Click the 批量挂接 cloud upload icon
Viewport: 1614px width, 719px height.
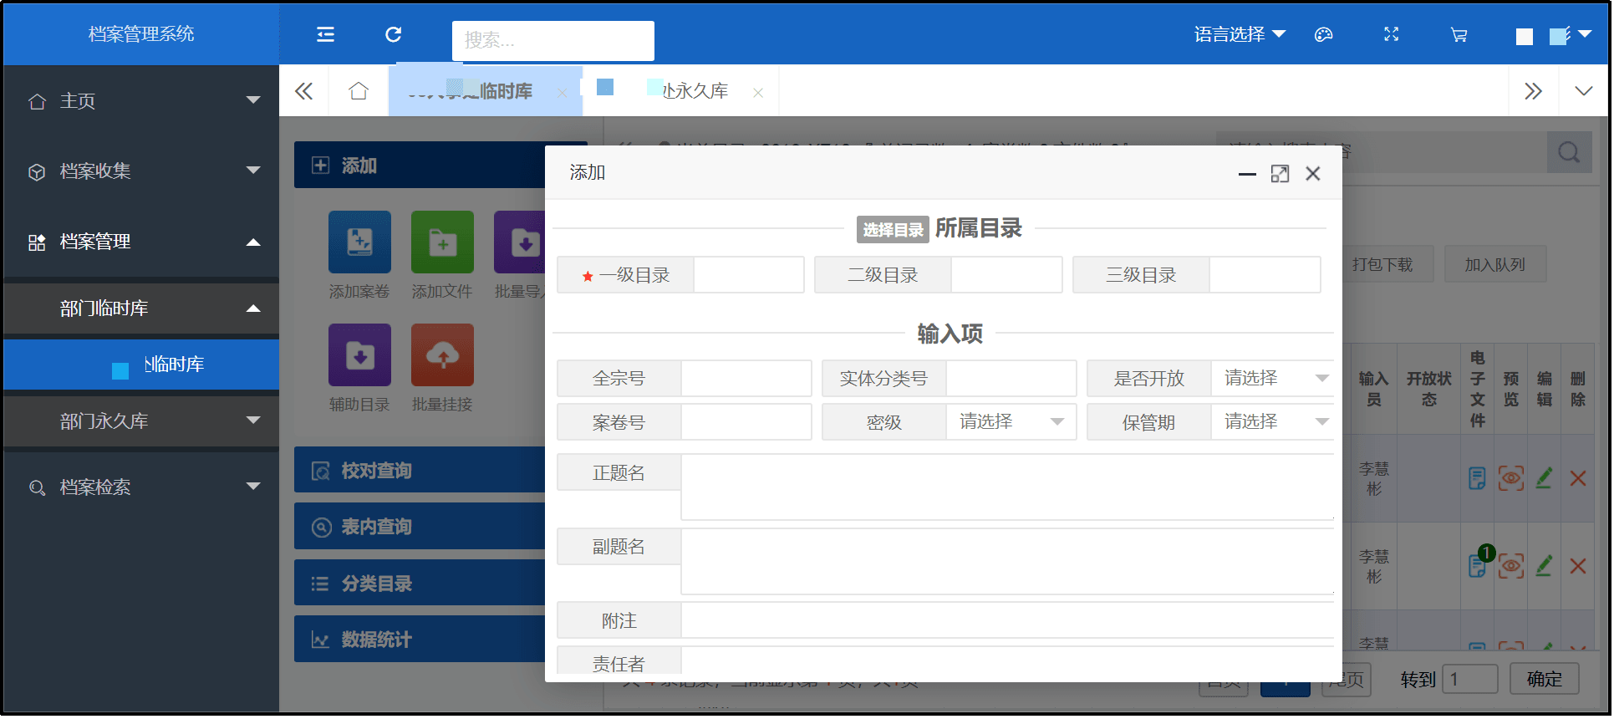(442, 355)
